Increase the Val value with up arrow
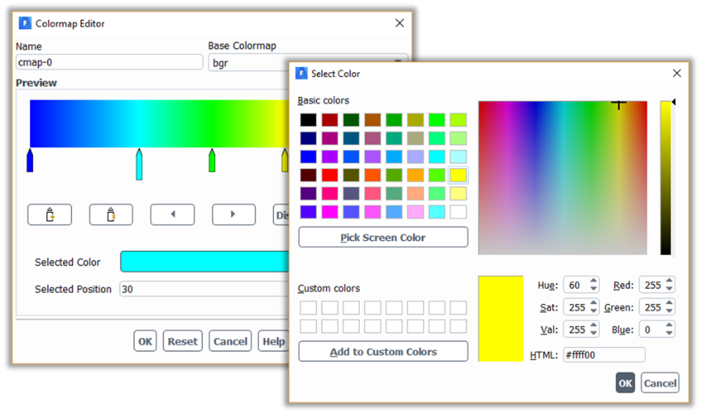Image resolution: width=701 pixels, height=414 pixels. [x=593, y=326]
